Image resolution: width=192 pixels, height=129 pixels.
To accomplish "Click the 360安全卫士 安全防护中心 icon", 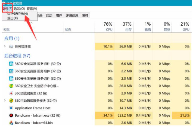I will coord(11,86).
